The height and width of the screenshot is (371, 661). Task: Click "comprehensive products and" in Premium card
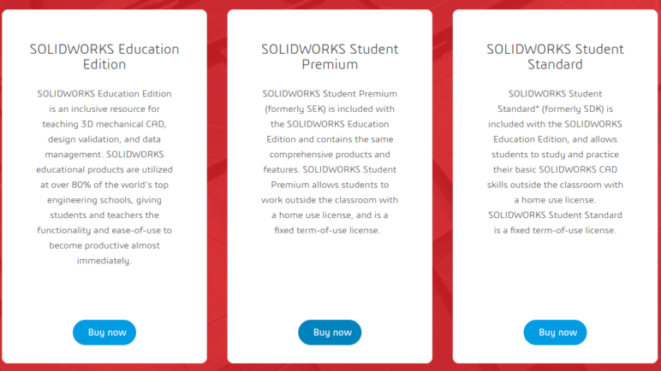(x=330, y=154)
